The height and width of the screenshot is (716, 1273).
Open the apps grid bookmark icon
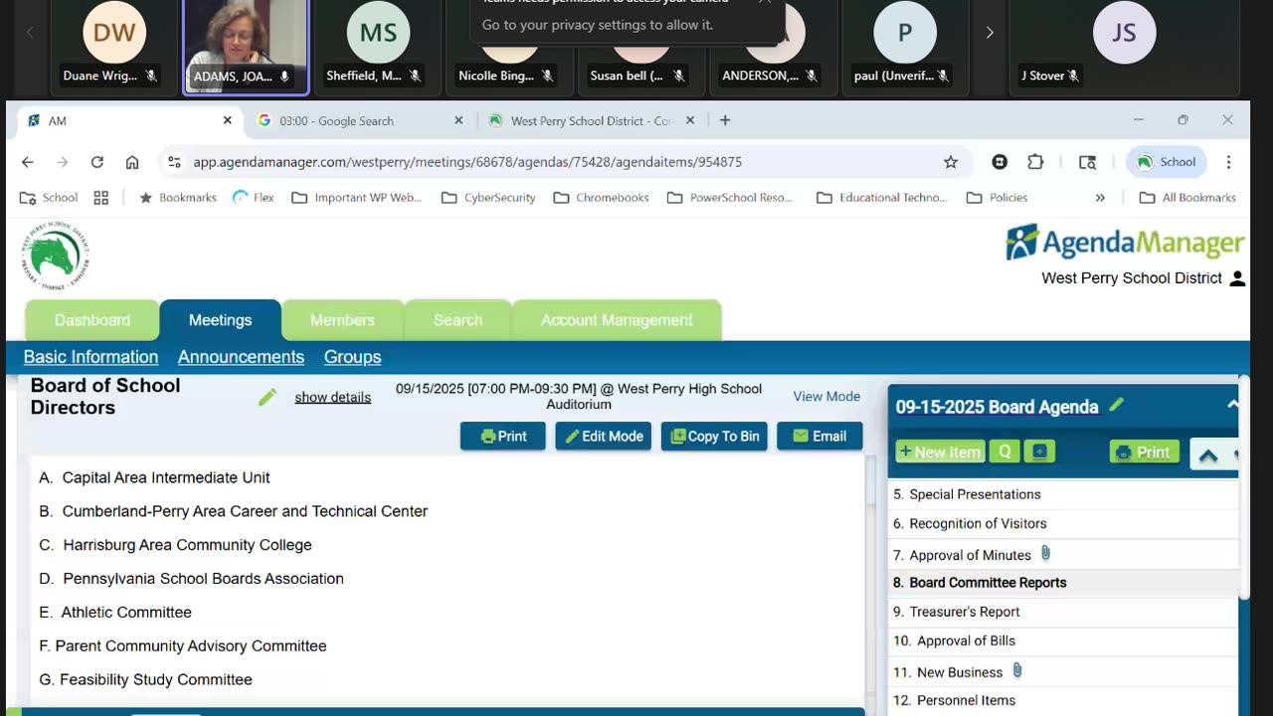coord(100,198)
